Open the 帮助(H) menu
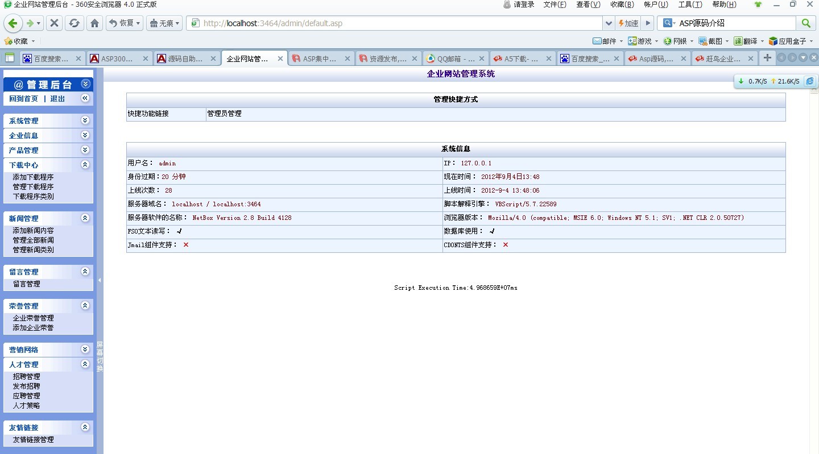This screenshot has height=454, width=819. (x=724, y=5)
